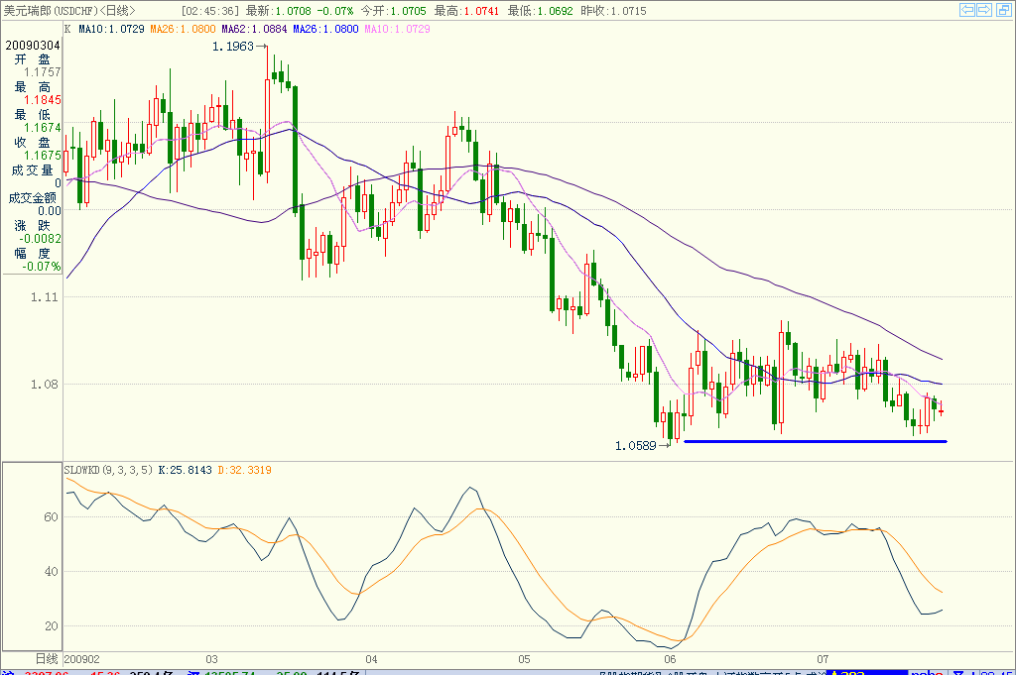This screenshot has width=1016, height=675.
Task: Go to previous chart with left arrow icon
Action: point(966,10)
